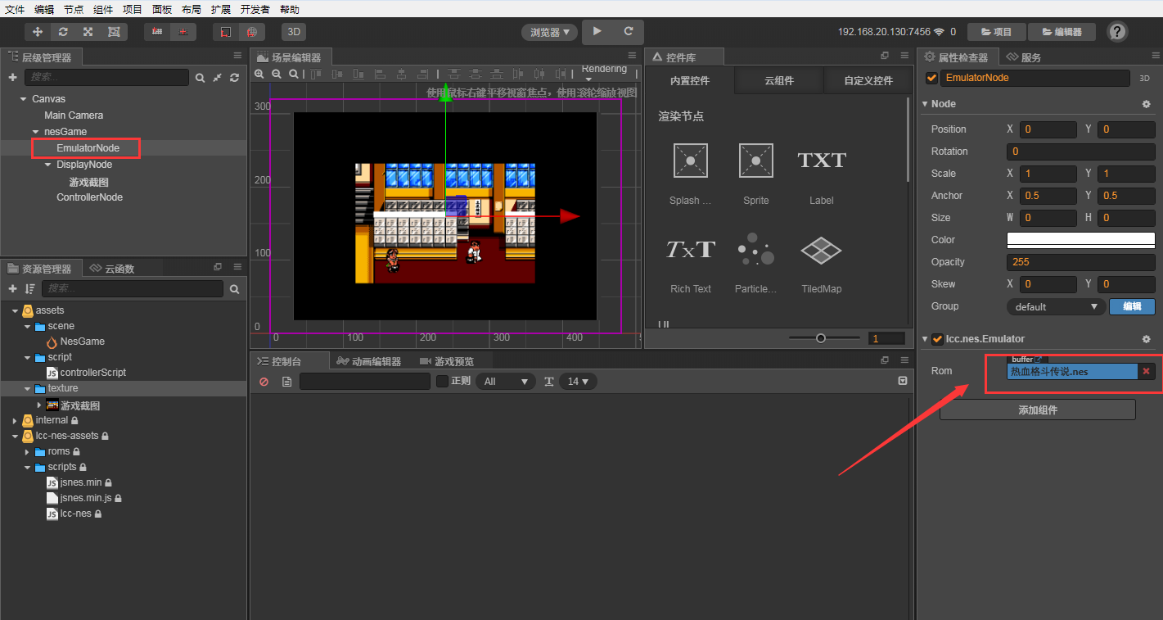Image resolution: width=1163 pixels, height=620 pixels.
Task: Click the hierarchy search type magnifier icon
Action: [200, 78]
